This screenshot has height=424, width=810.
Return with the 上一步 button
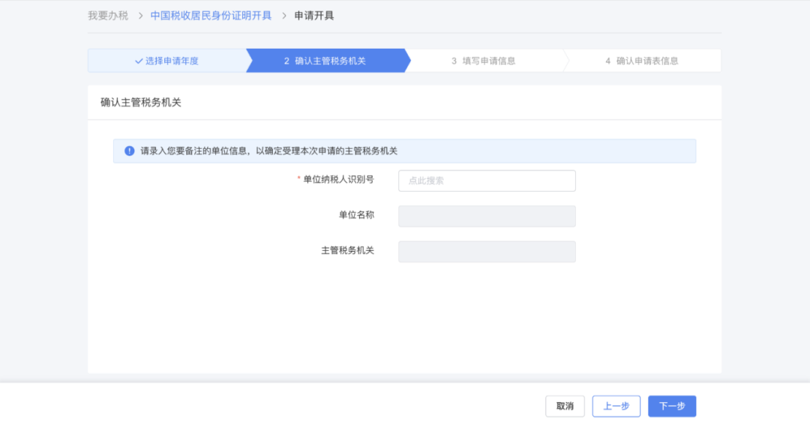click(616, 406)
